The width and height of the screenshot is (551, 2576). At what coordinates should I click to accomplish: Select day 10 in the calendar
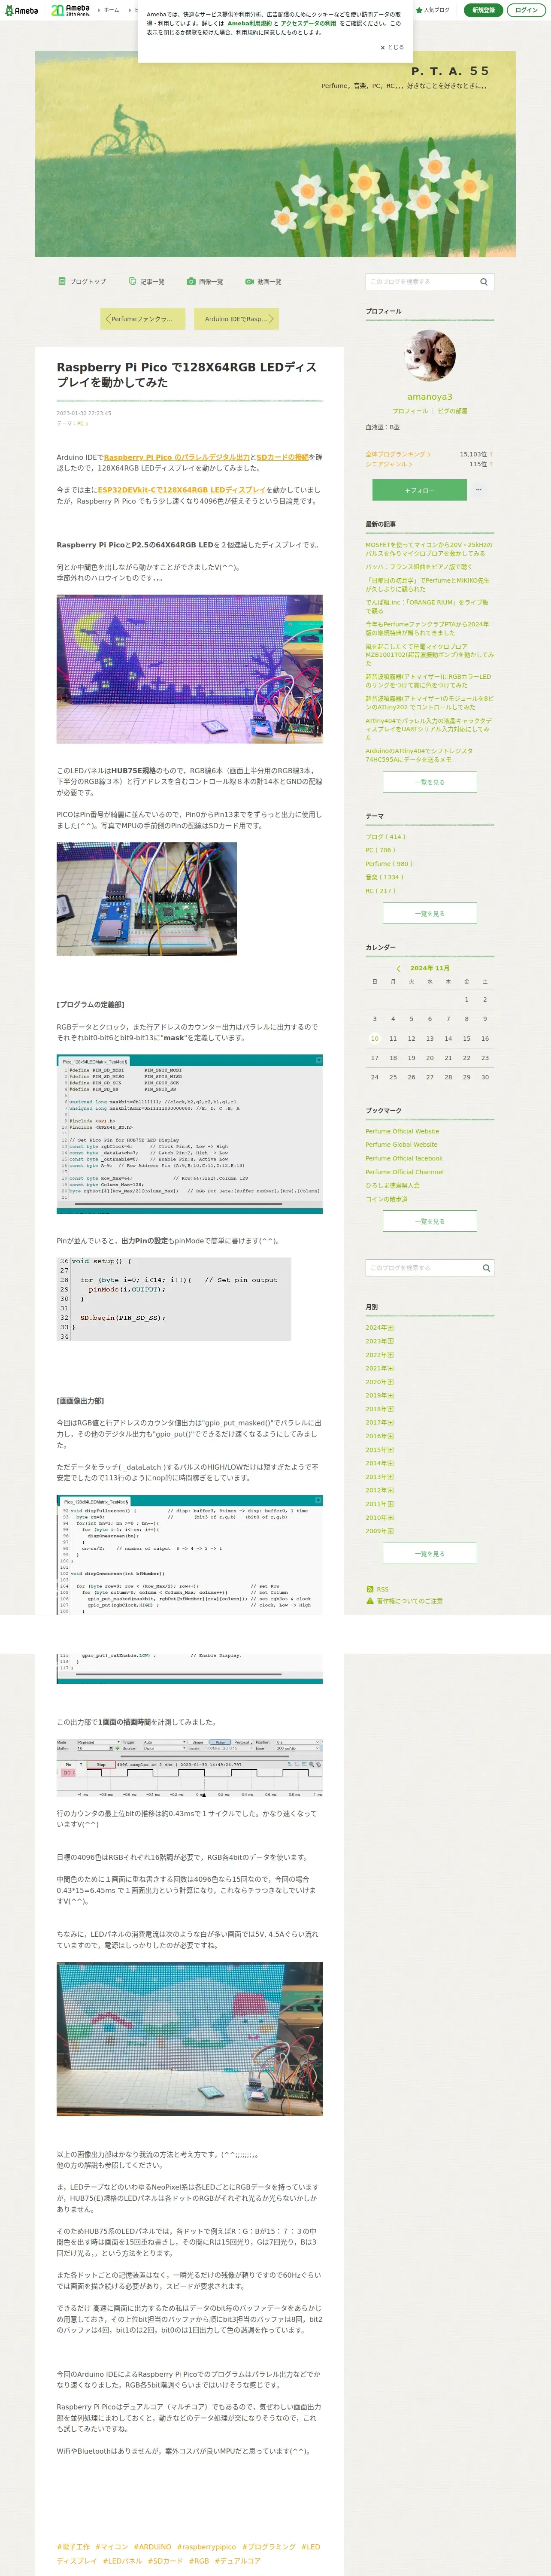[375, 1038]
